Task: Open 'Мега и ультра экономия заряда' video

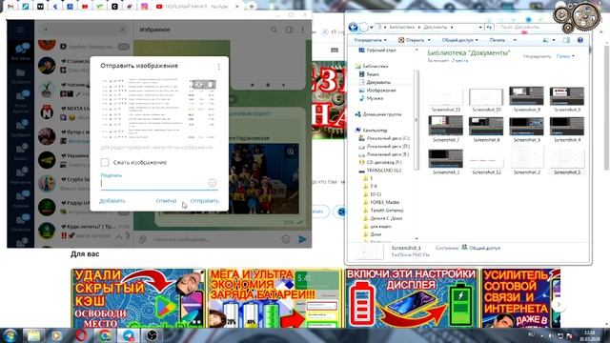Action: pyautogui.click(x=274, y=298)
